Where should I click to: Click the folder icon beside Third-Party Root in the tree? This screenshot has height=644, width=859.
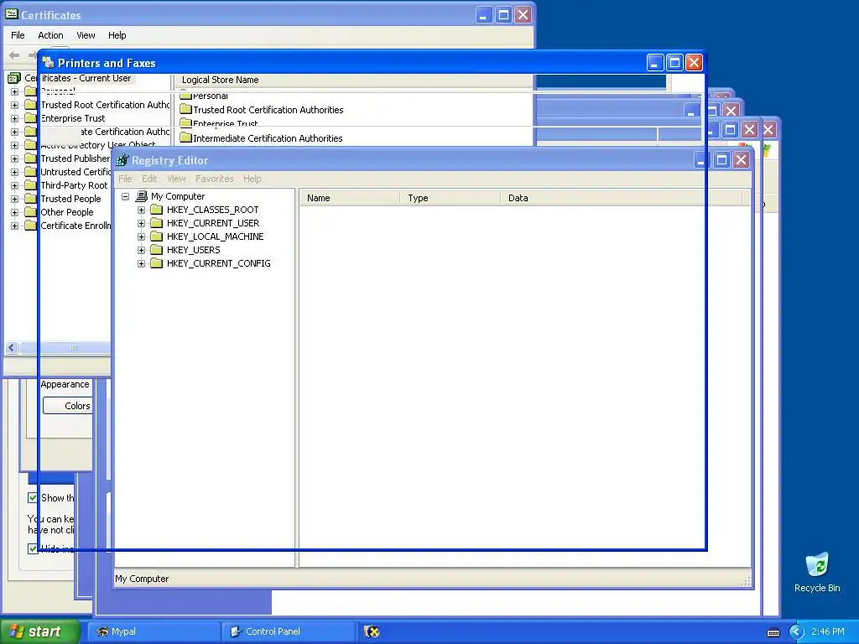click(x=31, y=185)
